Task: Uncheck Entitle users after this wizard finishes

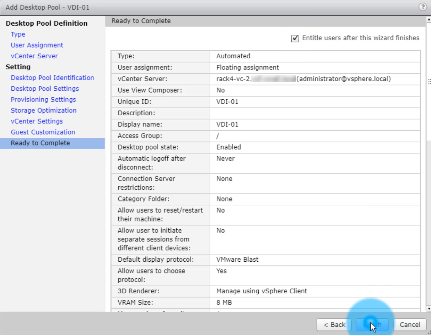Action: pos(295,38)
